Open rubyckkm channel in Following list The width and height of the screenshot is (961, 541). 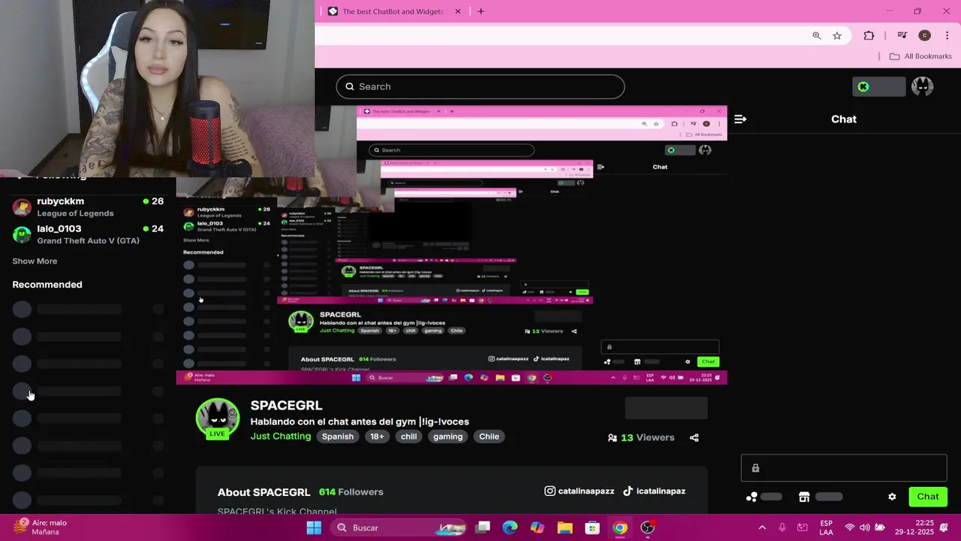(x=88, y=207)
